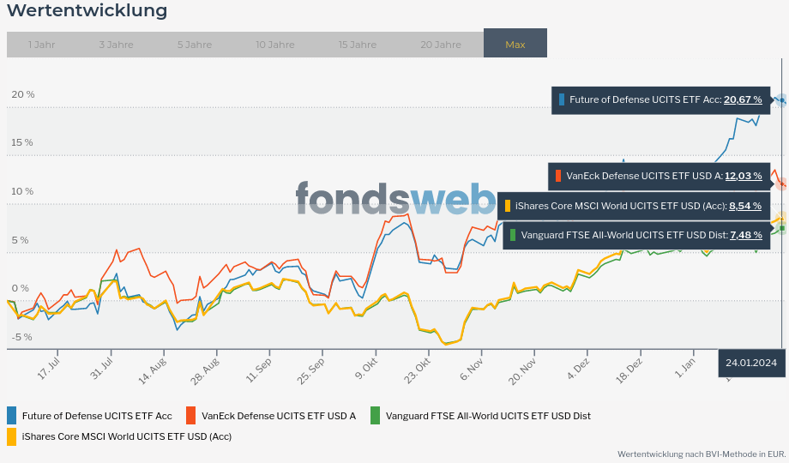Hide VanEck Defense UCITS ETF USD A series
This screenshot has height=463, width=789.
pyautogui.click(x=279, y=416)
